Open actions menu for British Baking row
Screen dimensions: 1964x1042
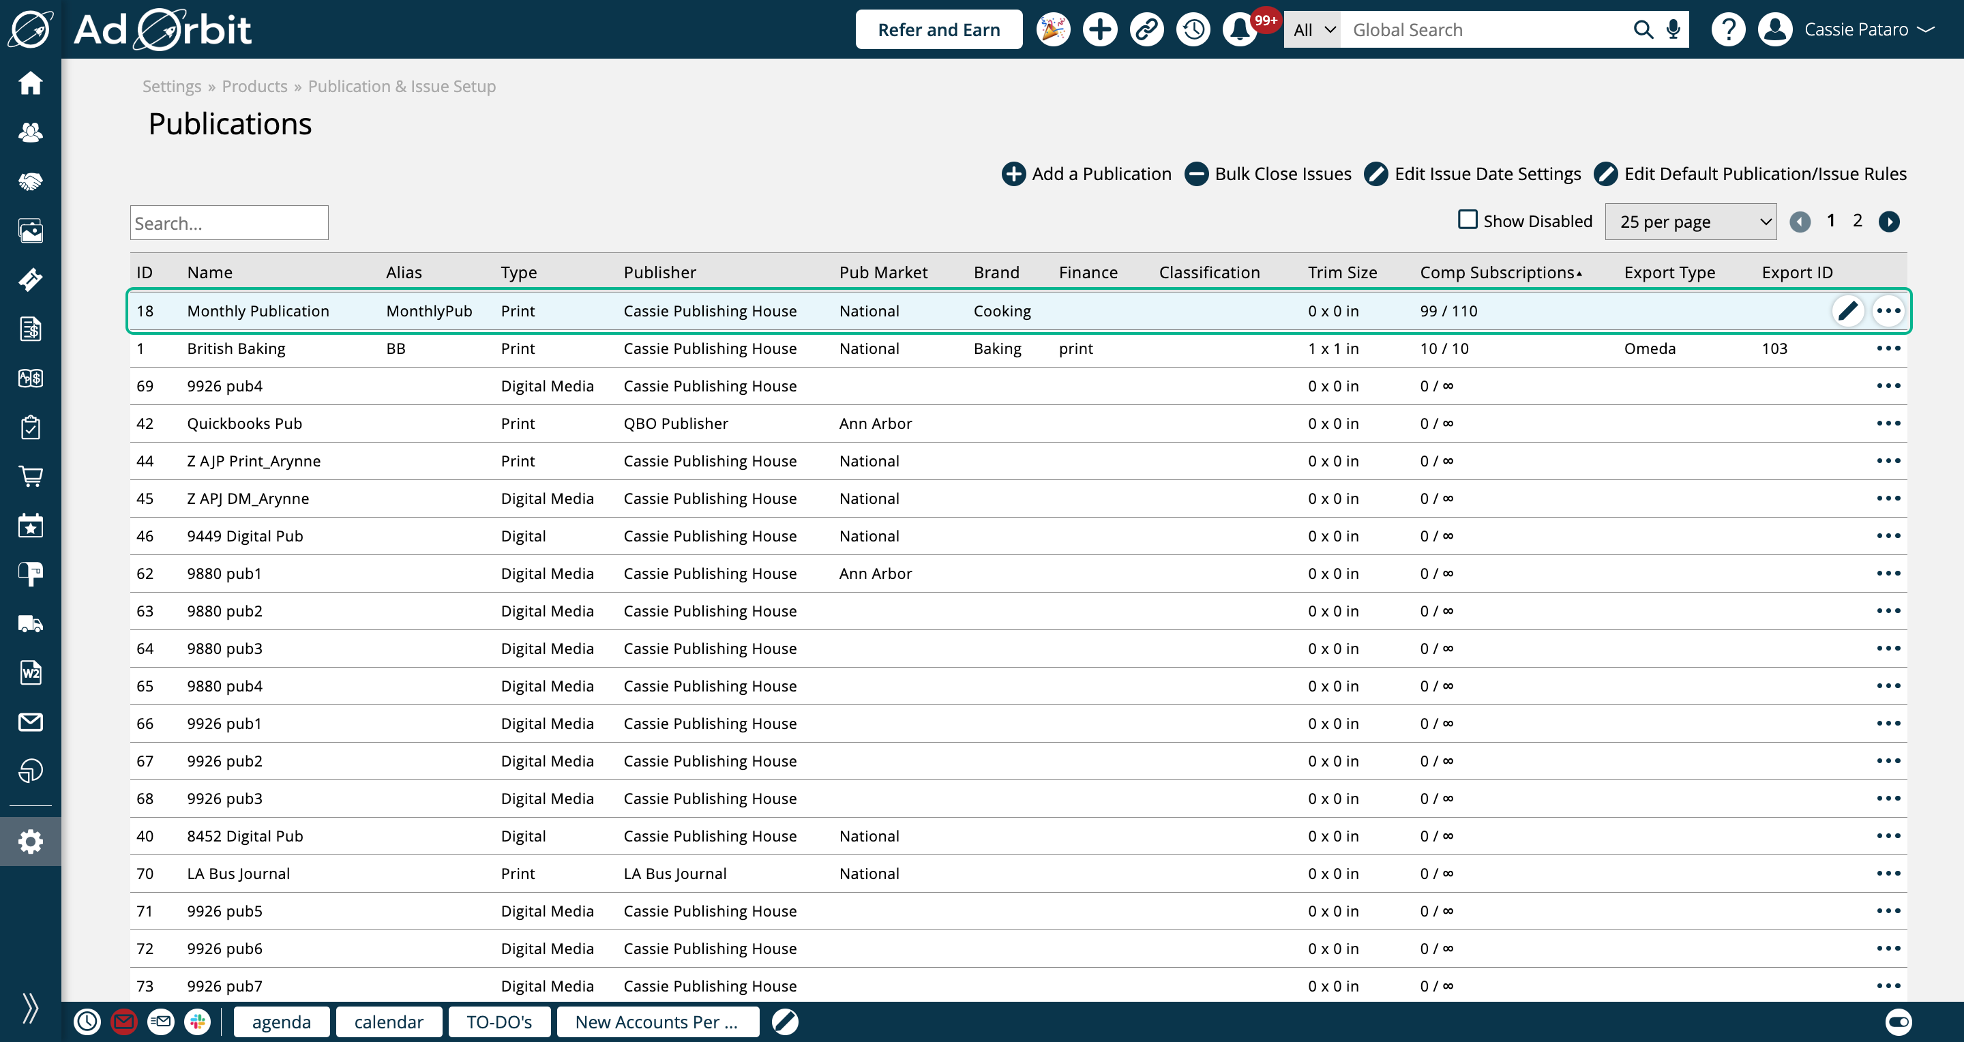[1888, 348]
